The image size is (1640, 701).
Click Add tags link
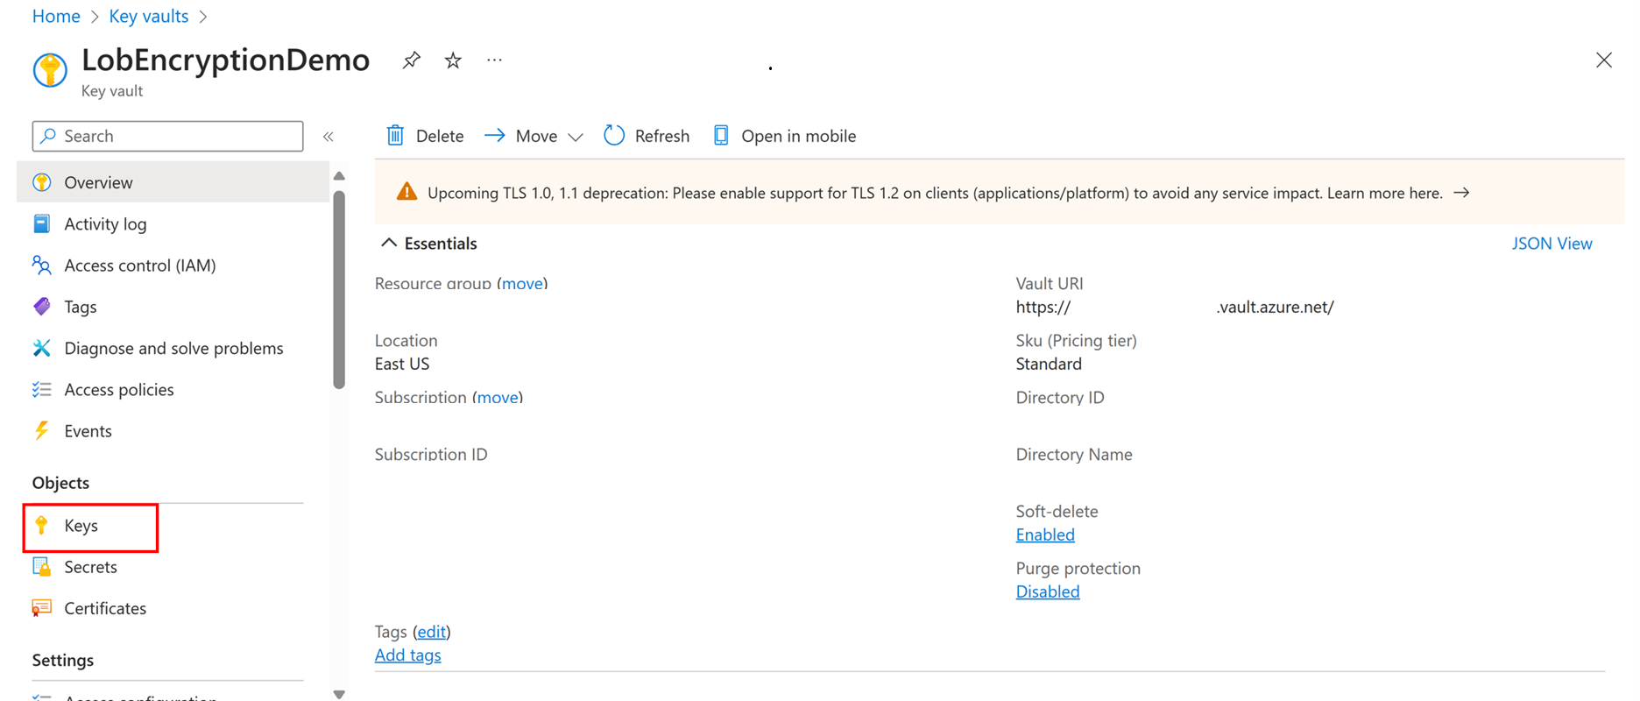click(x=407, y=655)
